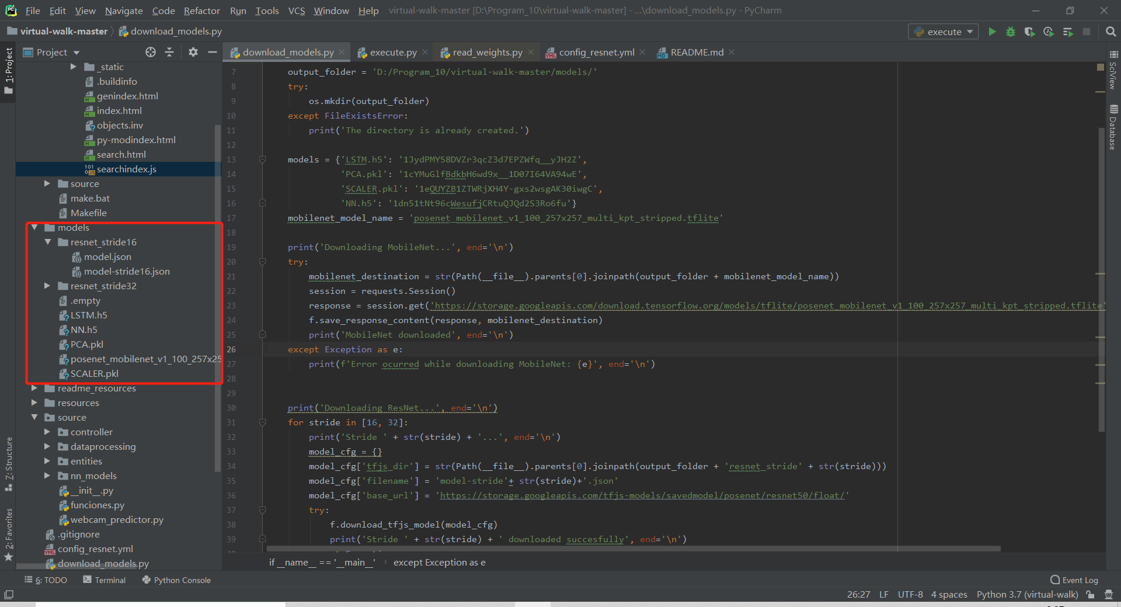
Task: Collapse all in Project panel
Action: 169,52
